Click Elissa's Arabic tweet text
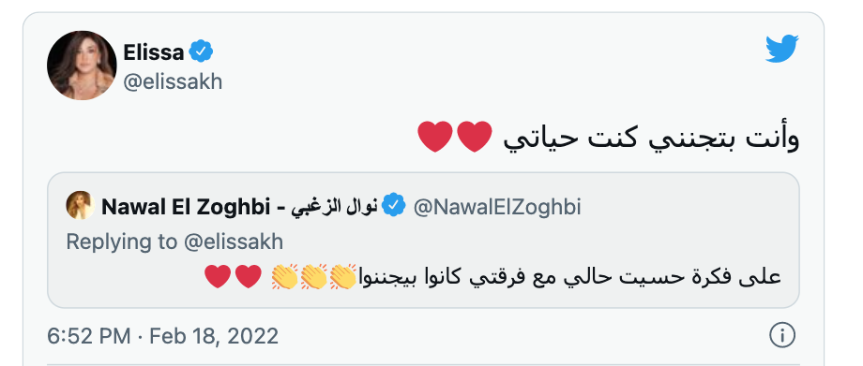This screenshot has width=863, height=366. [x=651, y=138]
